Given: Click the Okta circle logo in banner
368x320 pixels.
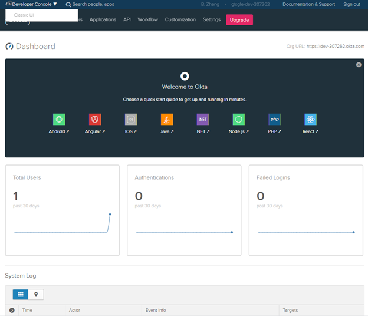Looking at the screenshot, I should (185, 76).
